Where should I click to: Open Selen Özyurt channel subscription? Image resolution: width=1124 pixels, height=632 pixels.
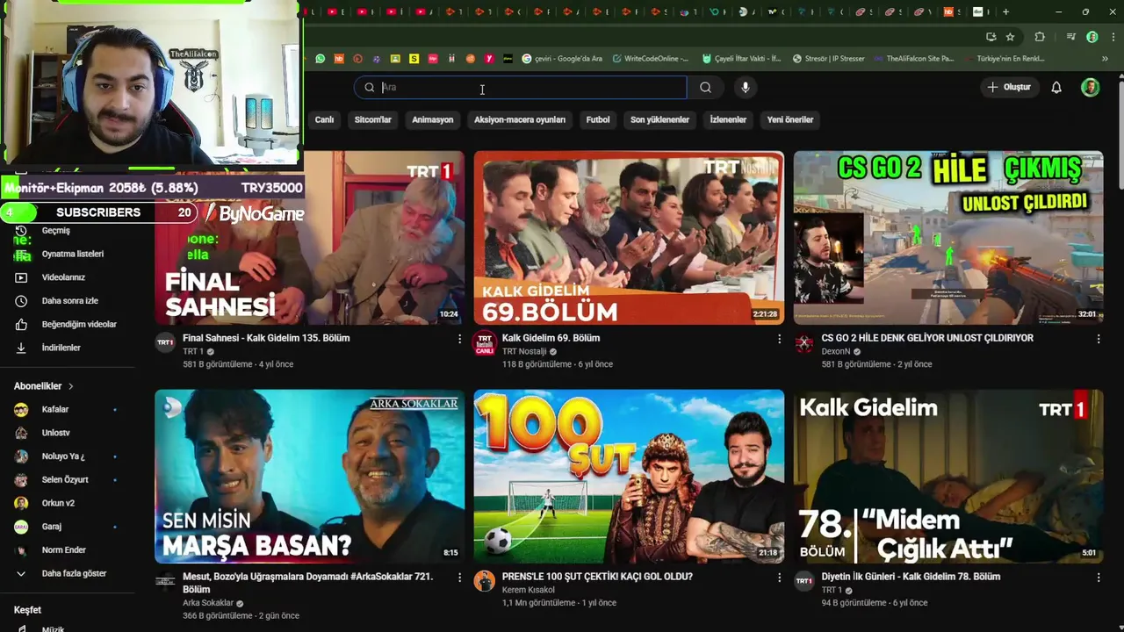coord(66,480)
